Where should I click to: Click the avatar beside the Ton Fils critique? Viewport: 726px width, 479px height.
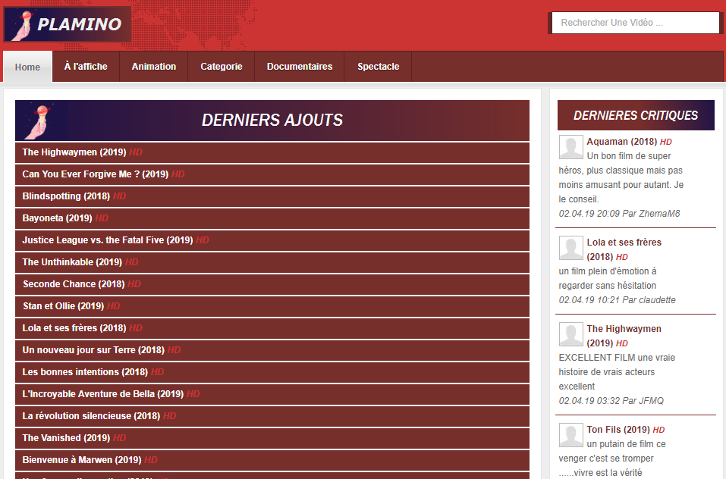tap(571, 435)
